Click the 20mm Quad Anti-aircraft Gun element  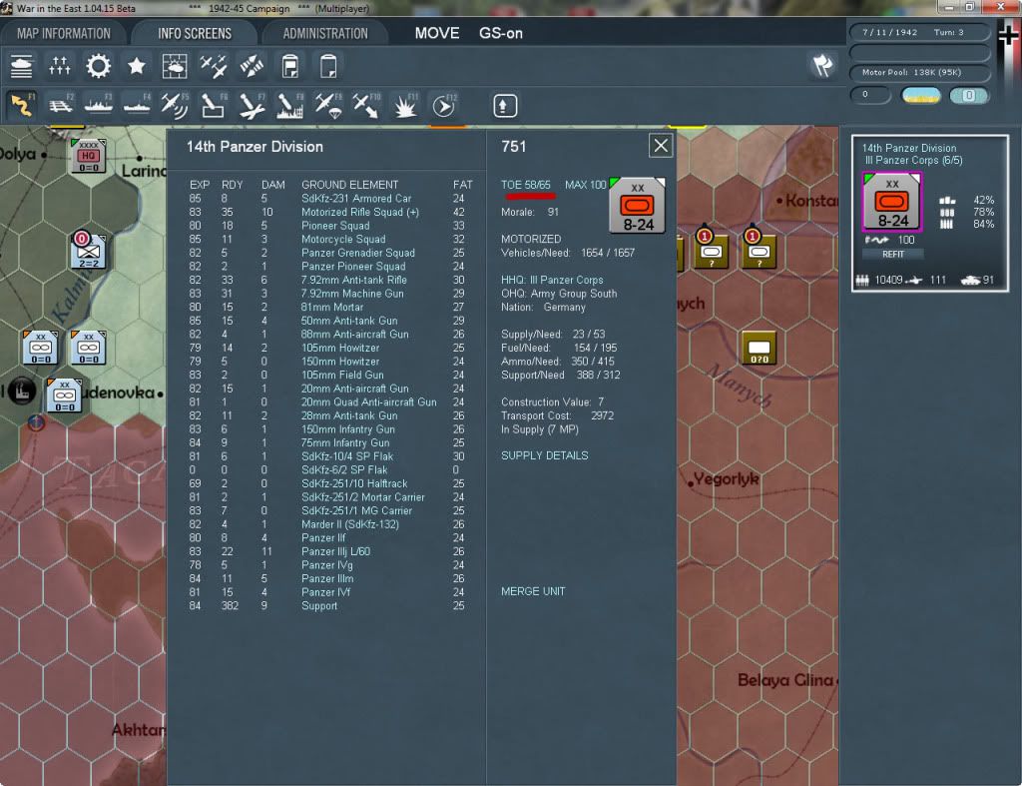tap(369, 401)
